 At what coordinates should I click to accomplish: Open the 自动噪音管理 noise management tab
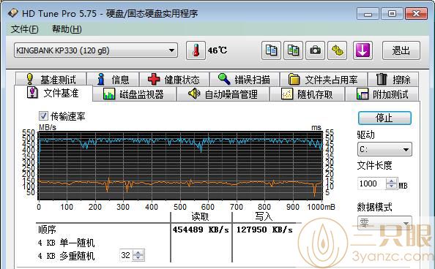tap(223, 94)
